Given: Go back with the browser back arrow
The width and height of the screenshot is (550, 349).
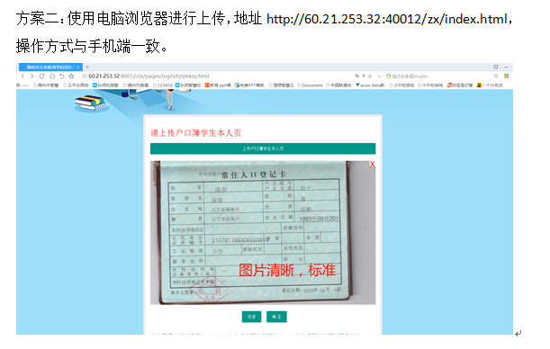Looking at the screenshot, I should click(x=23, y=76).
